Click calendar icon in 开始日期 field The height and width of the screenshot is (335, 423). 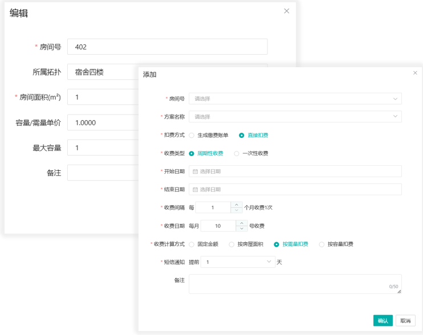click(196, 171)
